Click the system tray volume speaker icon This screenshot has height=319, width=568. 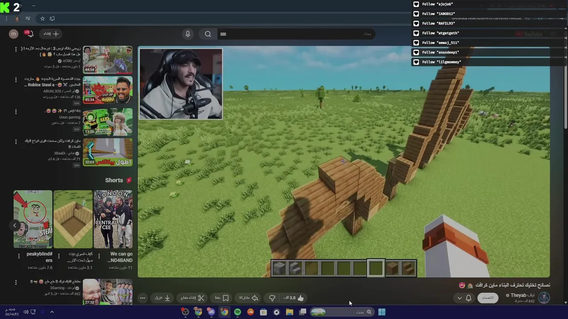click(26, 312)
